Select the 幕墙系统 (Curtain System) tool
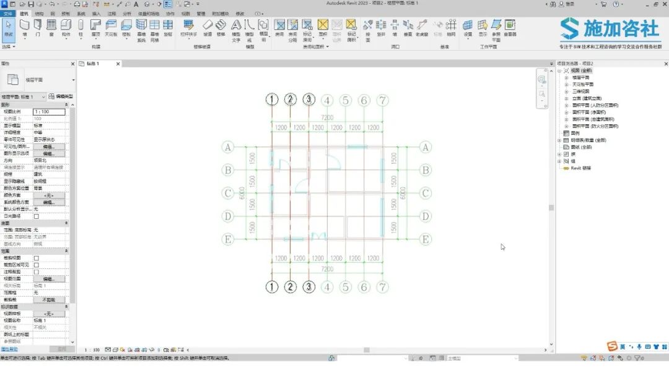This screenshot has width=669, height=376. (141, 30)
